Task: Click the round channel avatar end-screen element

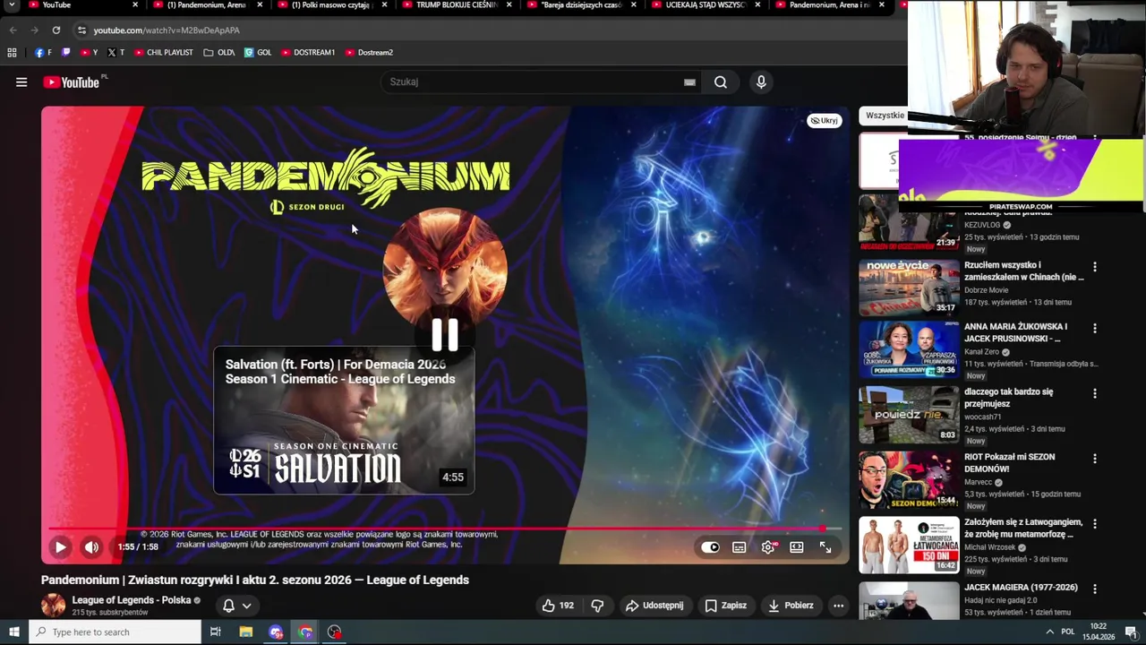Action: pos(445,269)
